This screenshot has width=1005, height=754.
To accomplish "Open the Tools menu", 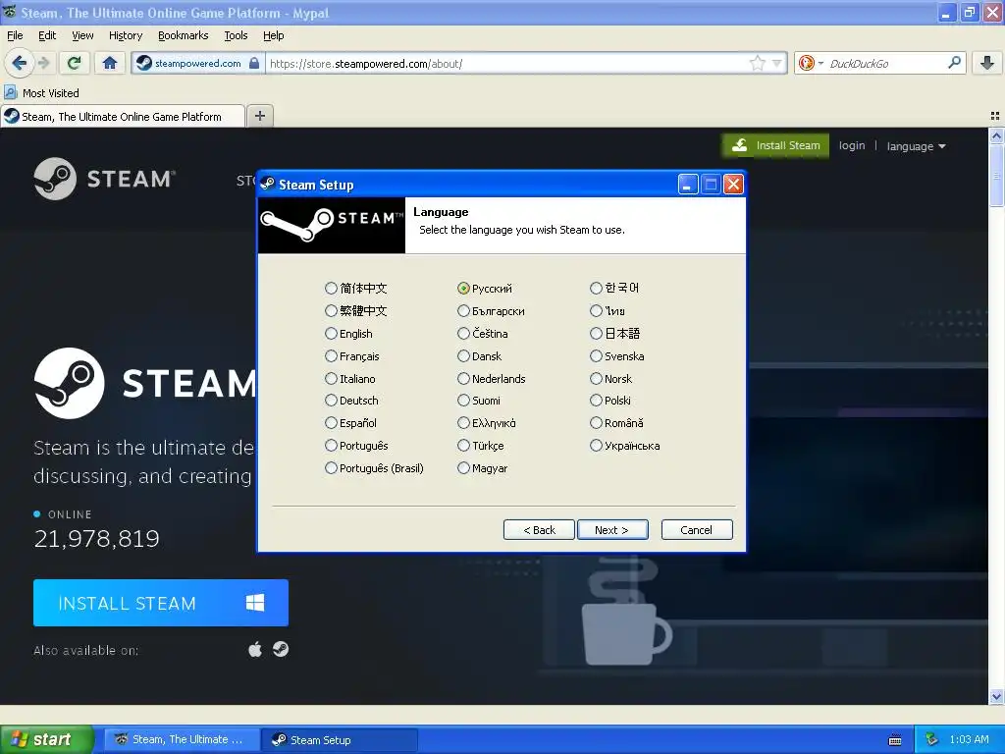I will [236, 35].
